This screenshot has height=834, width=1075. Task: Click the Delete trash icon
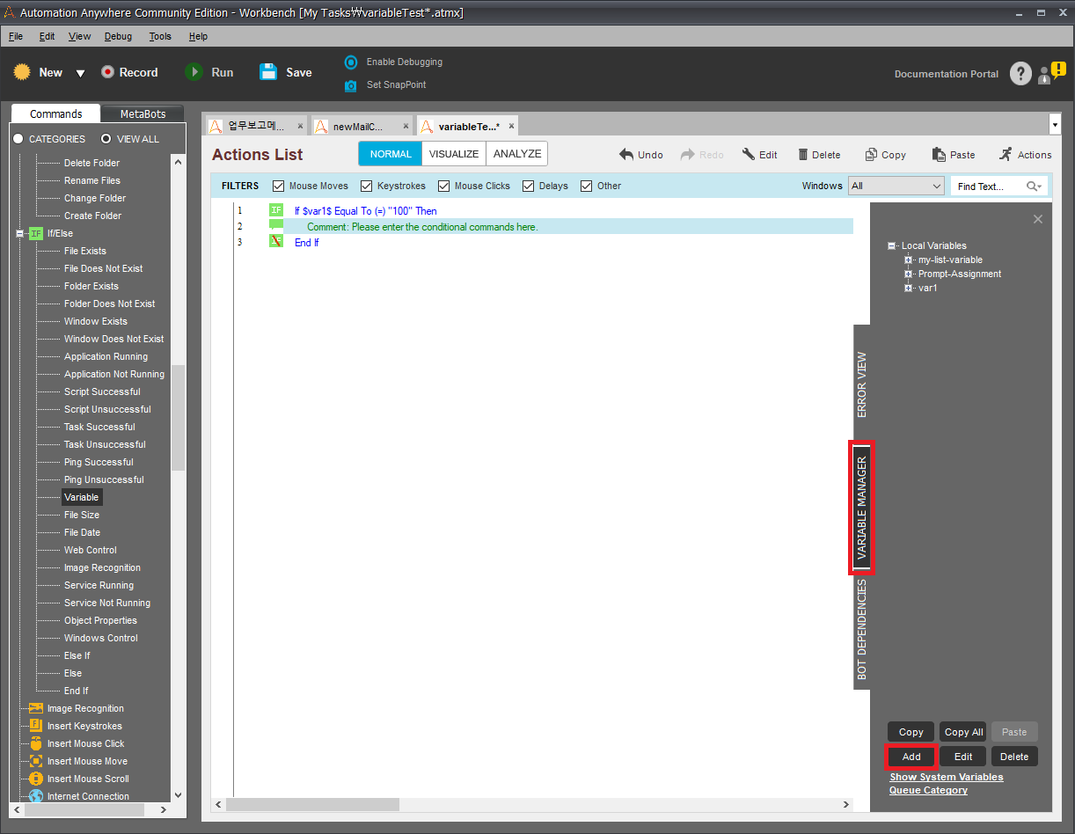pos(803,155)
